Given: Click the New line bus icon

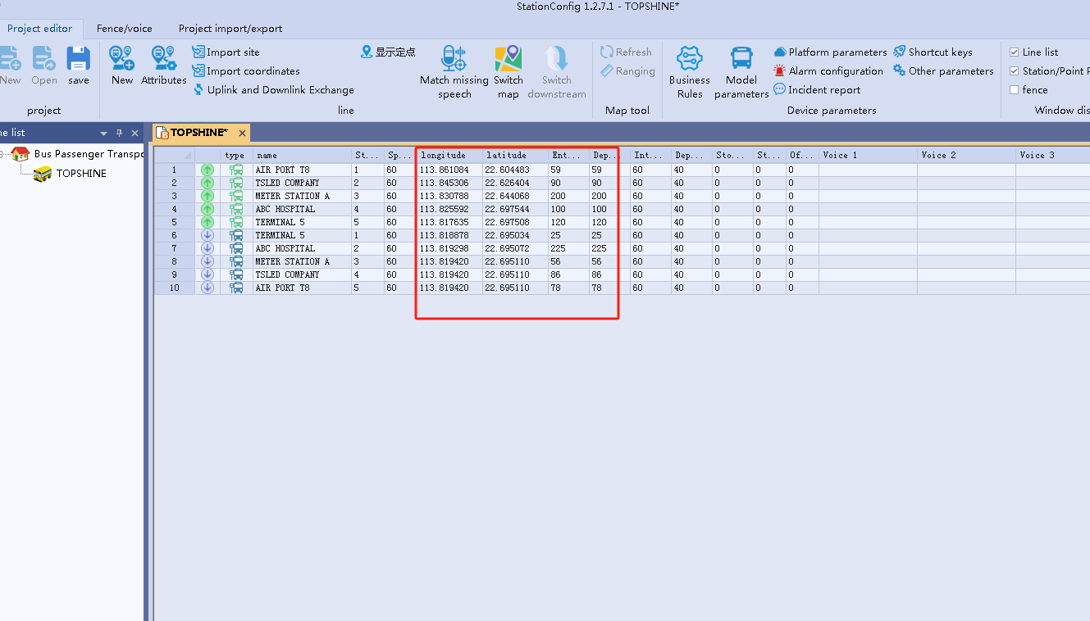Looking at the screenshot, I should (x=122, y=60).
